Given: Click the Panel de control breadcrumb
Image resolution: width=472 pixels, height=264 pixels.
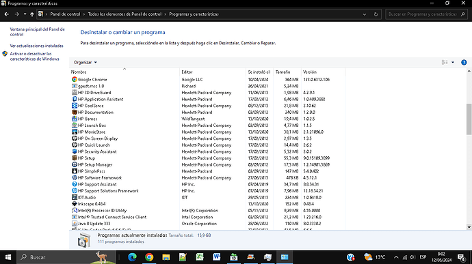Looking at the screenshot, I should click(65, 14).
